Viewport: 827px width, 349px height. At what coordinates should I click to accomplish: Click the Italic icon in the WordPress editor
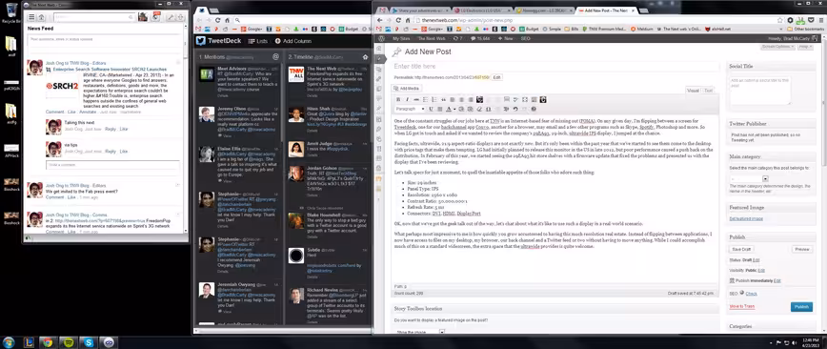[x=407, y=99]
